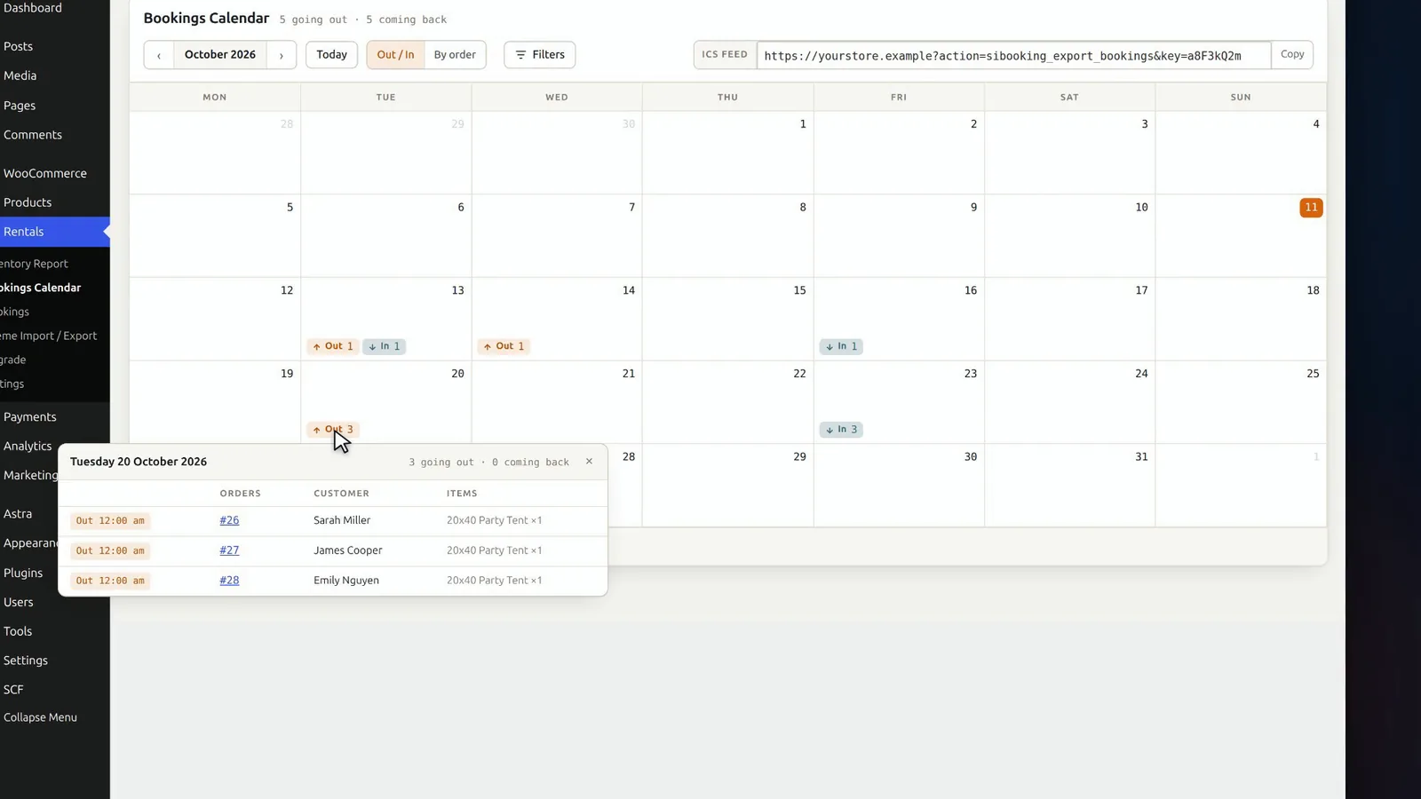Viewport: 1421px width, 799px height.
Task: Open Bookings Calendar submenu item
Action: tap(41, 288)
